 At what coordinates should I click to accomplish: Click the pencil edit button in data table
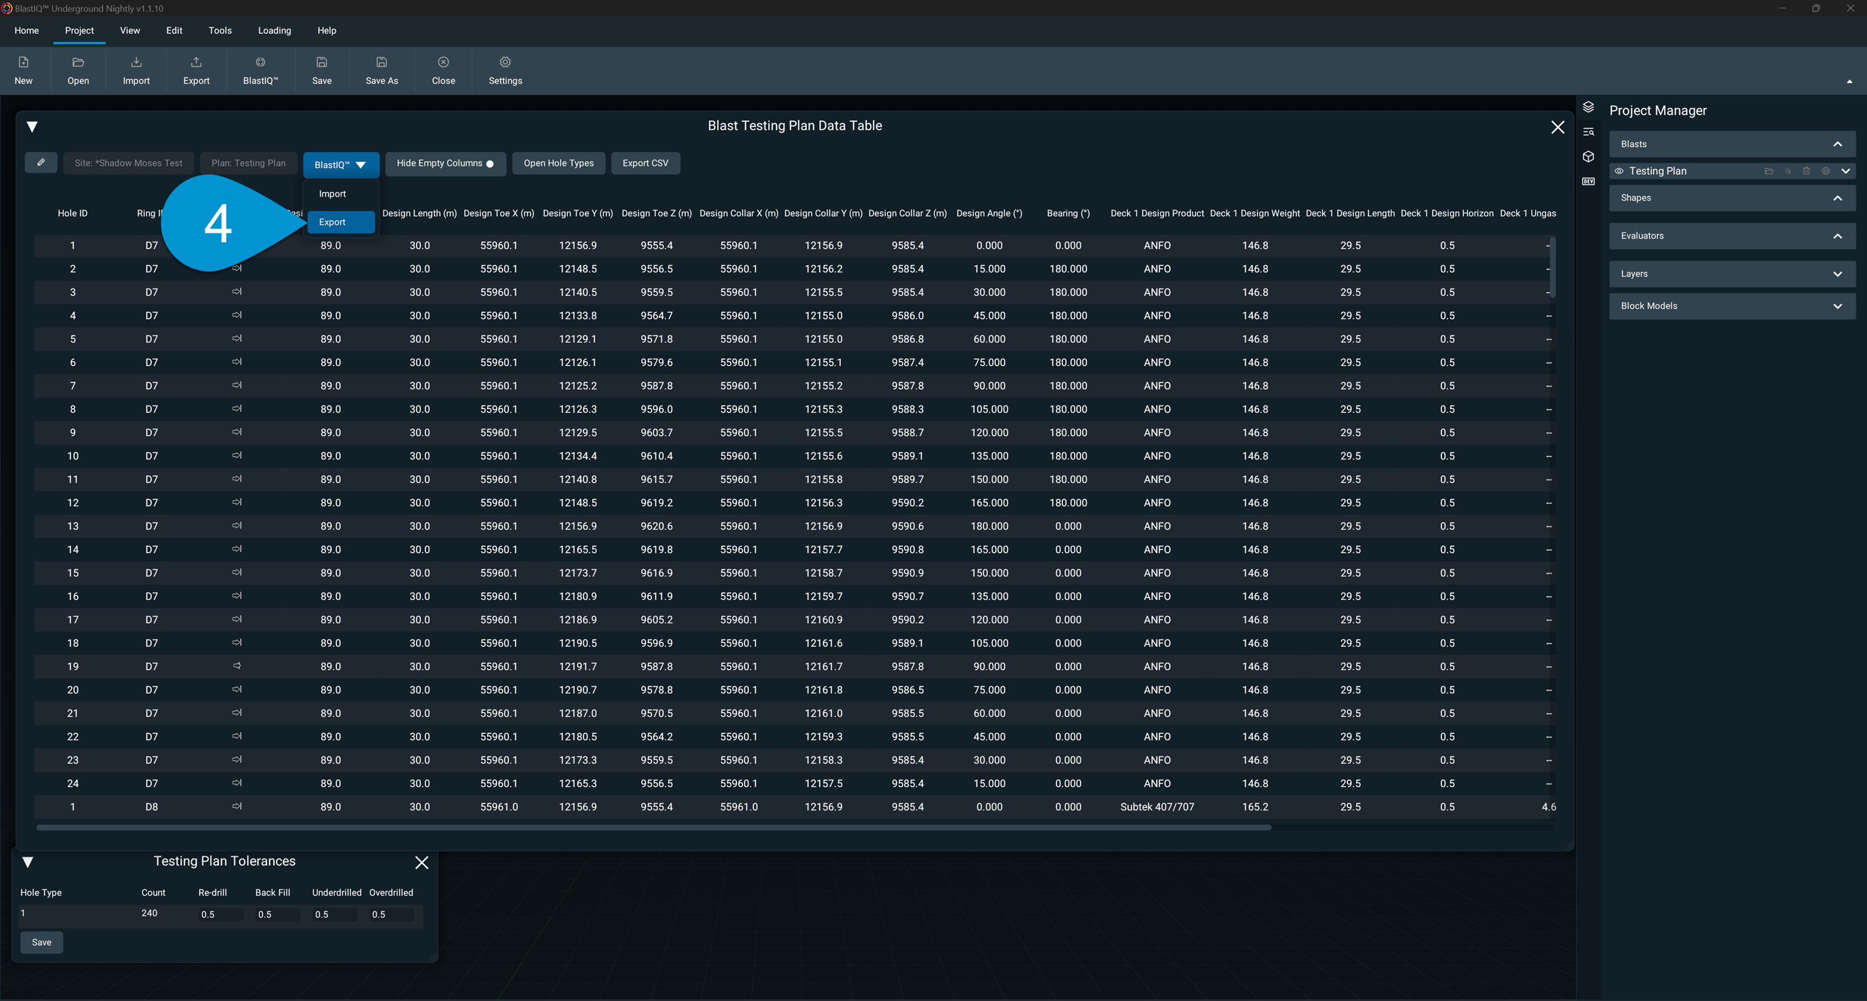pyautogui.click(x=41, y=162)
